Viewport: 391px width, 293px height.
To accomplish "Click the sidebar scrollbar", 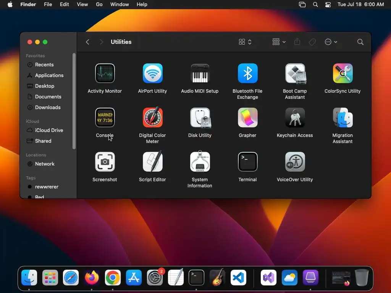I will 74,101.
